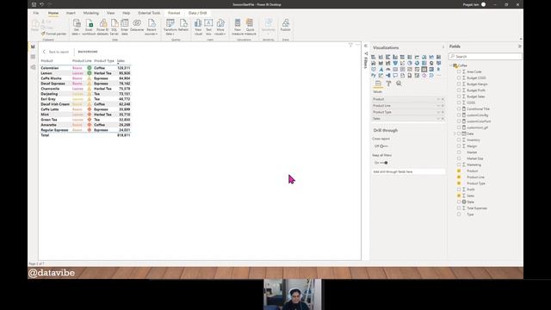This screenshot has width=551, height=310.
Task: Select the Python visual icon (Py)
Action: point(374,75)
